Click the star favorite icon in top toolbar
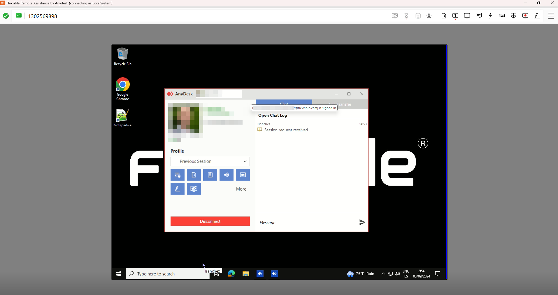558x295 pixels. point(429,16)
